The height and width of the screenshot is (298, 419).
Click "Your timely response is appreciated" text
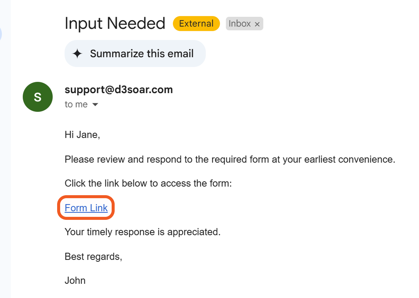click(x=143, y=232)
